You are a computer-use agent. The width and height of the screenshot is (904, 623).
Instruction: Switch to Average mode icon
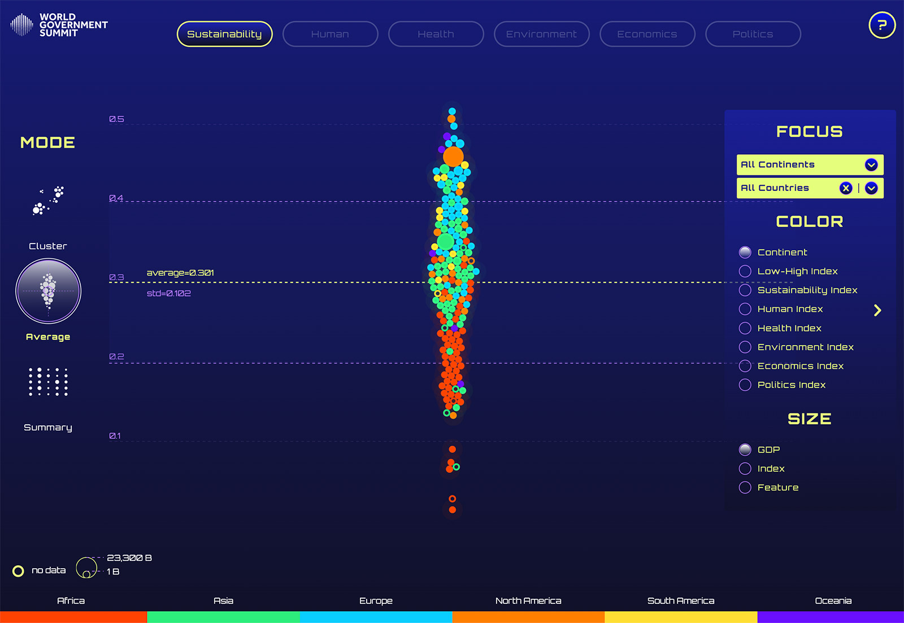pyautogui.click(x=48, y=291)
